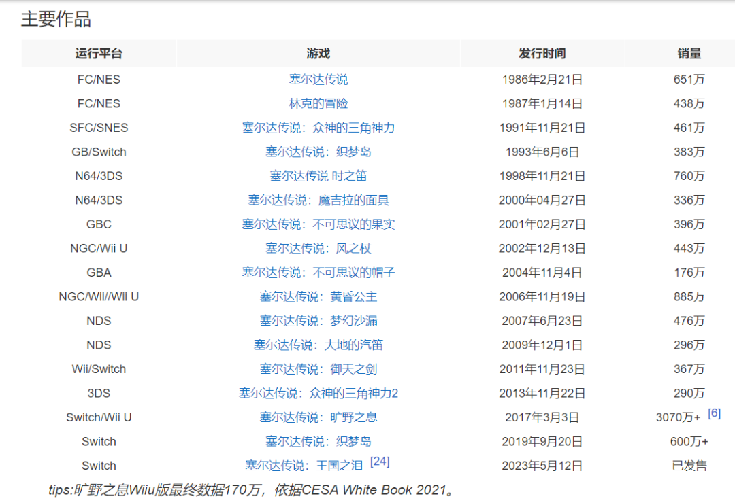Click the 塞尔达传说：众神的三角神力 link for SFC/SNES
The image size is (735, 503).
pos(318,127)
